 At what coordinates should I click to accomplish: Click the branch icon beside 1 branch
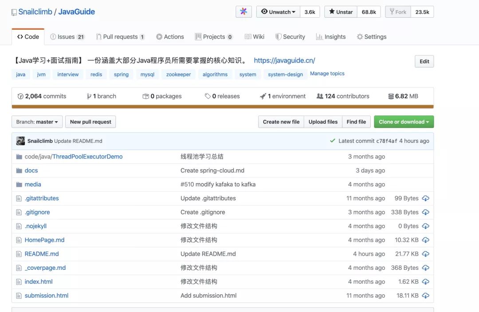[89, 96]
